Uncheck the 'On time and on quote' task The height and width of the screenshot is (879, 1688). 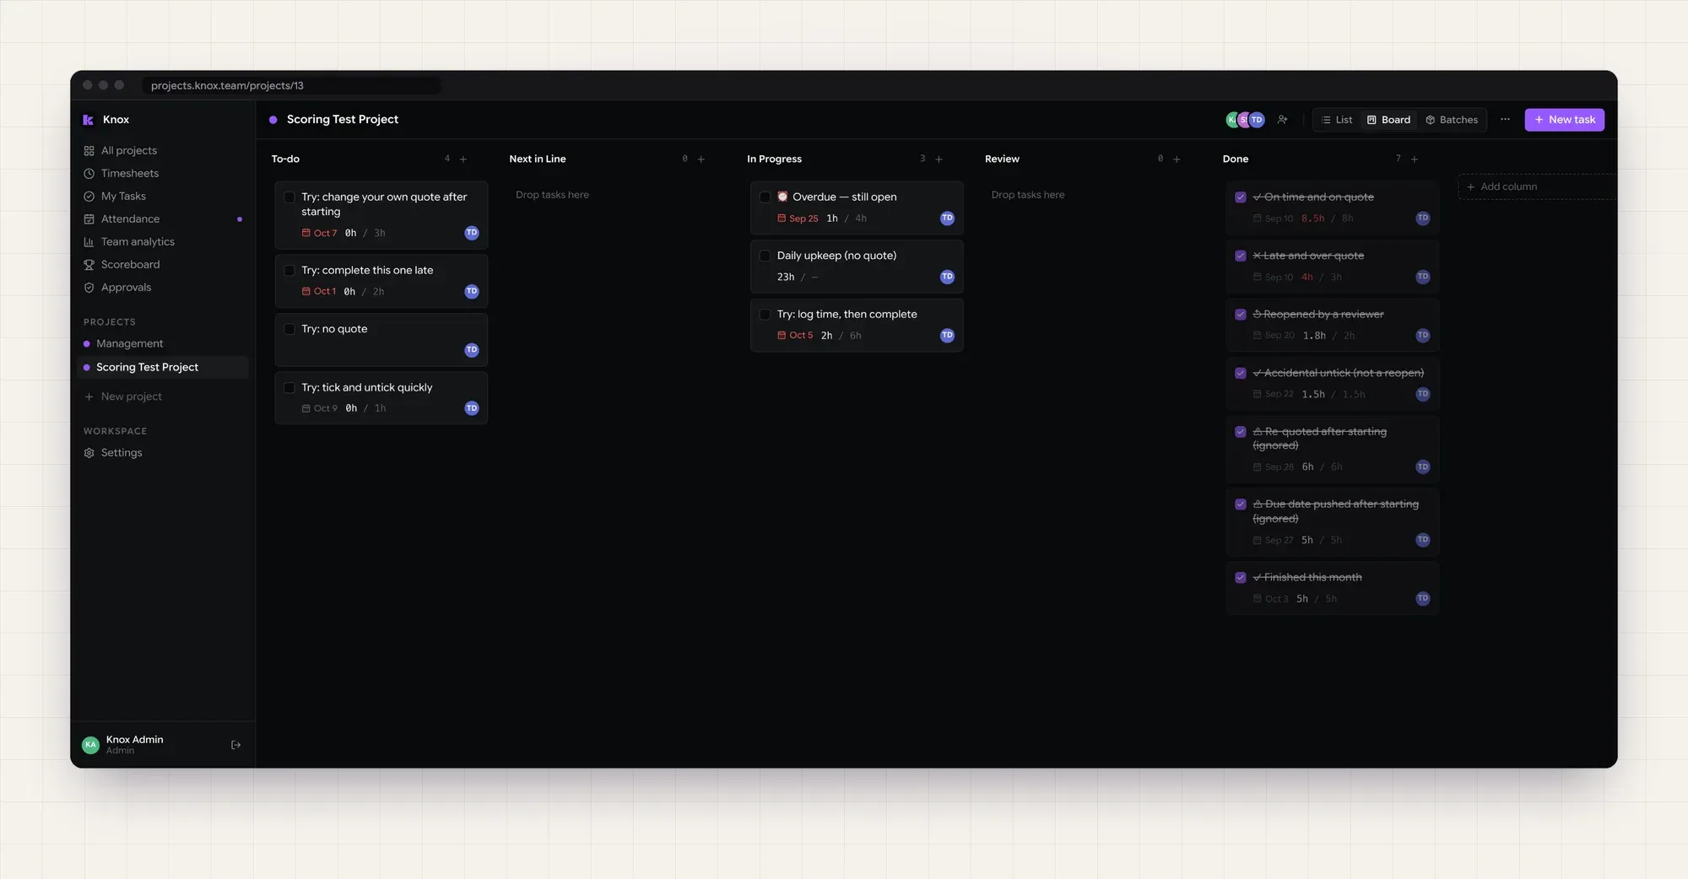pyautogui.click(x=1241, y=197)
